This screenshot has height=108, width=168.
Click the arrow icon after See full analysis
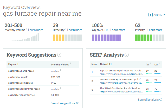161,99
